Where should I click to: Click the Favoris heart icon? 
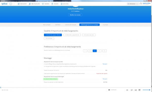tap(43, 4)
